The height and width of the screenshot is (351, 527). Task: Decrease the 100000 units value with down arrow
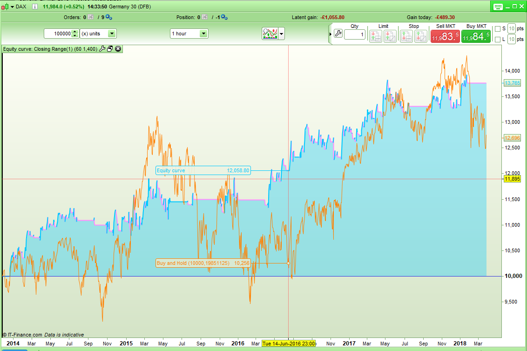pyautogui.click(x=75, y=36)
